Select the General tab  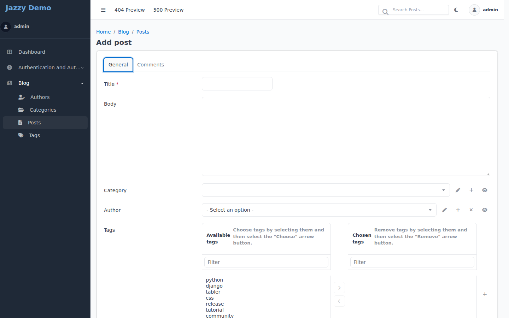pos(118,65)
